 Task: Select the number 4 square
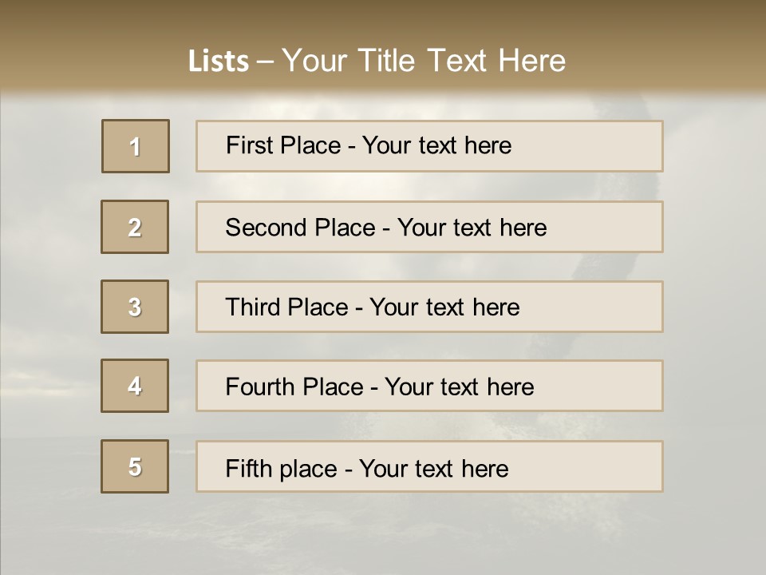(x=135, y=386)
